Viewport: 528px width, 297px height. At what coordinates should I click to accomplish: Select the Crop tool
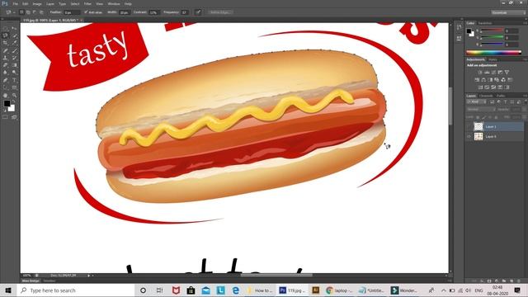[6, 43]
